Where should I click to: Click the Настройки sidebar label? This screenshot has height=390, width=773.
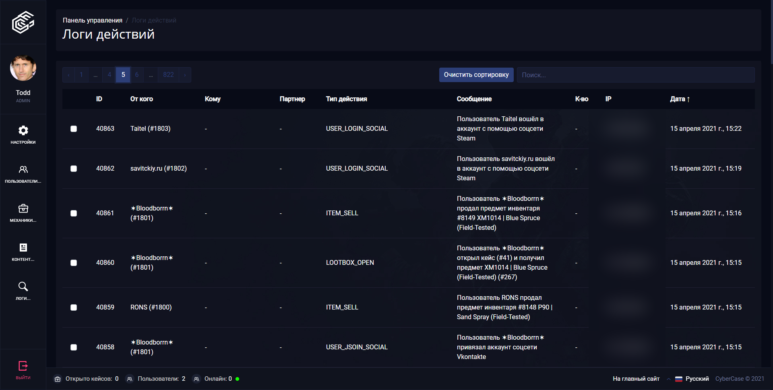[x=23, y=142]
